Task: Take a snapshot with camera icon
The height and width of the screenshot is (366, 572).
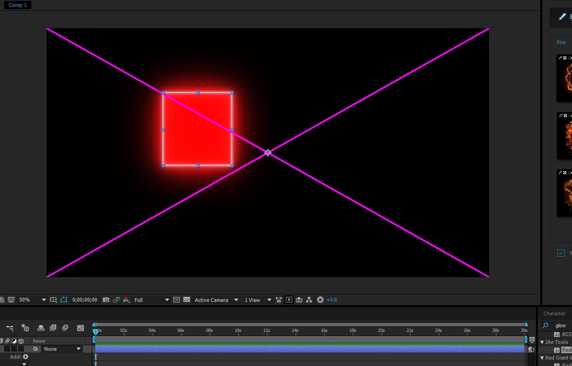Action: (x=106, y=300)
